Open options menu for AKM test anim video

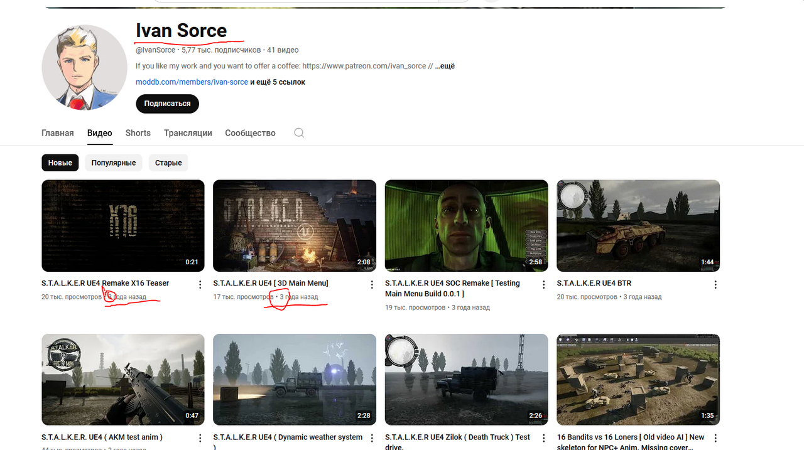(x=200, y=439)
